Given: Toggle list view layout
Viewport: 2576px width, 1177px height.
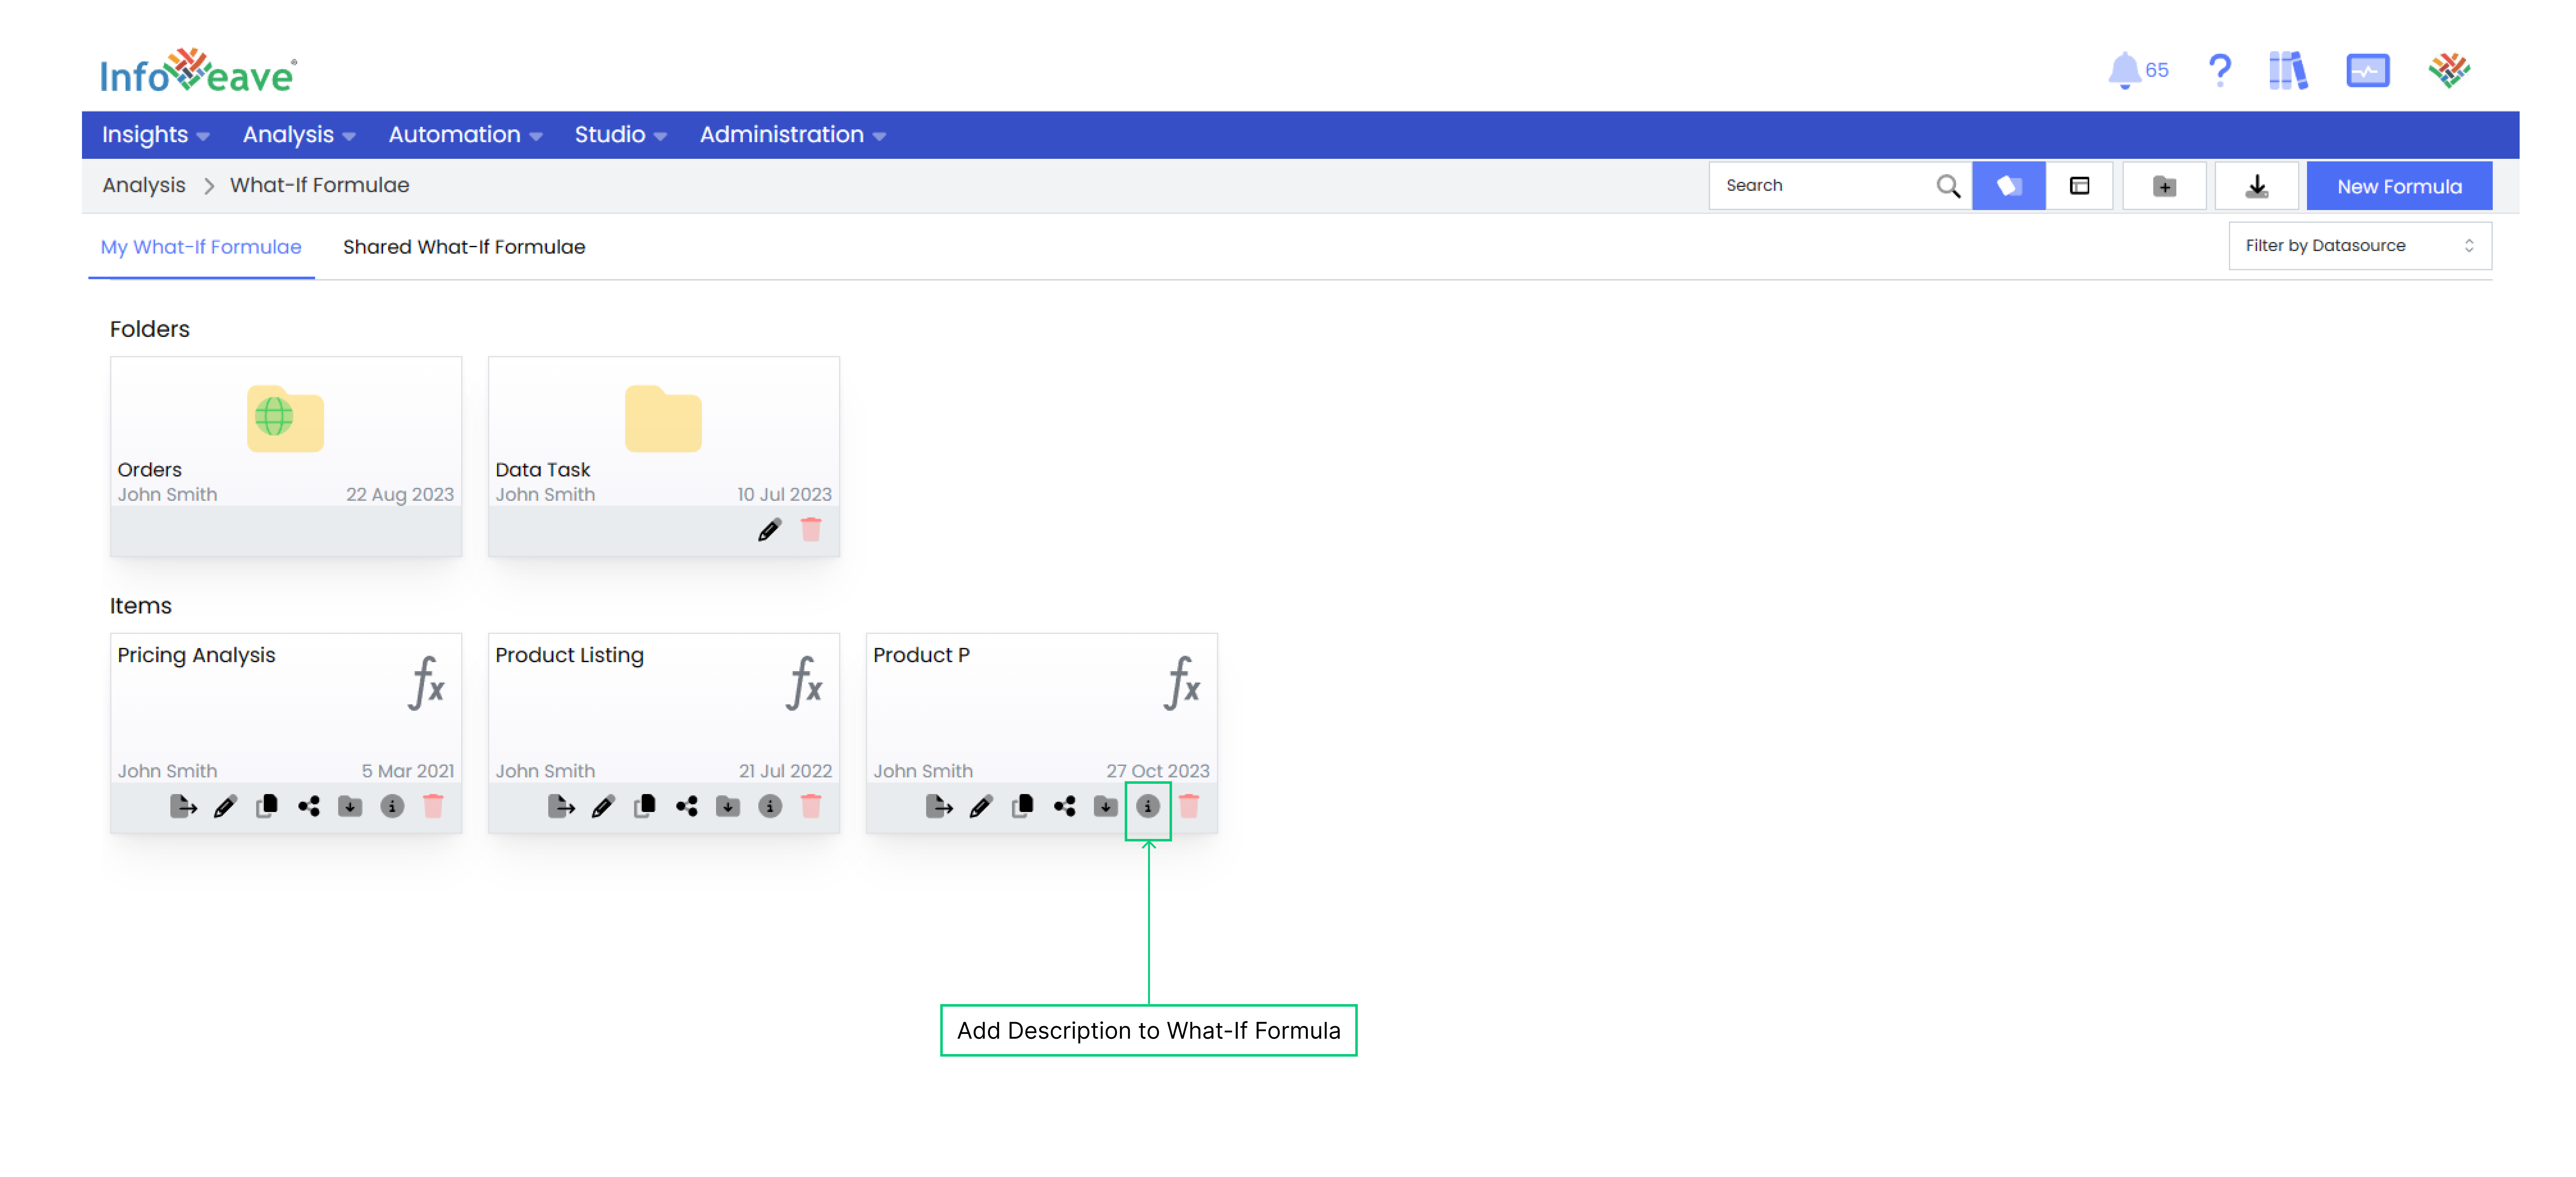Looking at the screenshot, I should pos(2078,184).
